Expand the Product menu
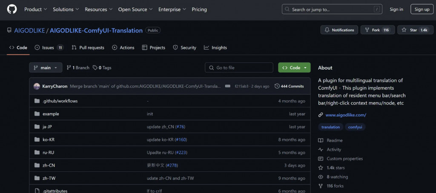 coord(36,9)
